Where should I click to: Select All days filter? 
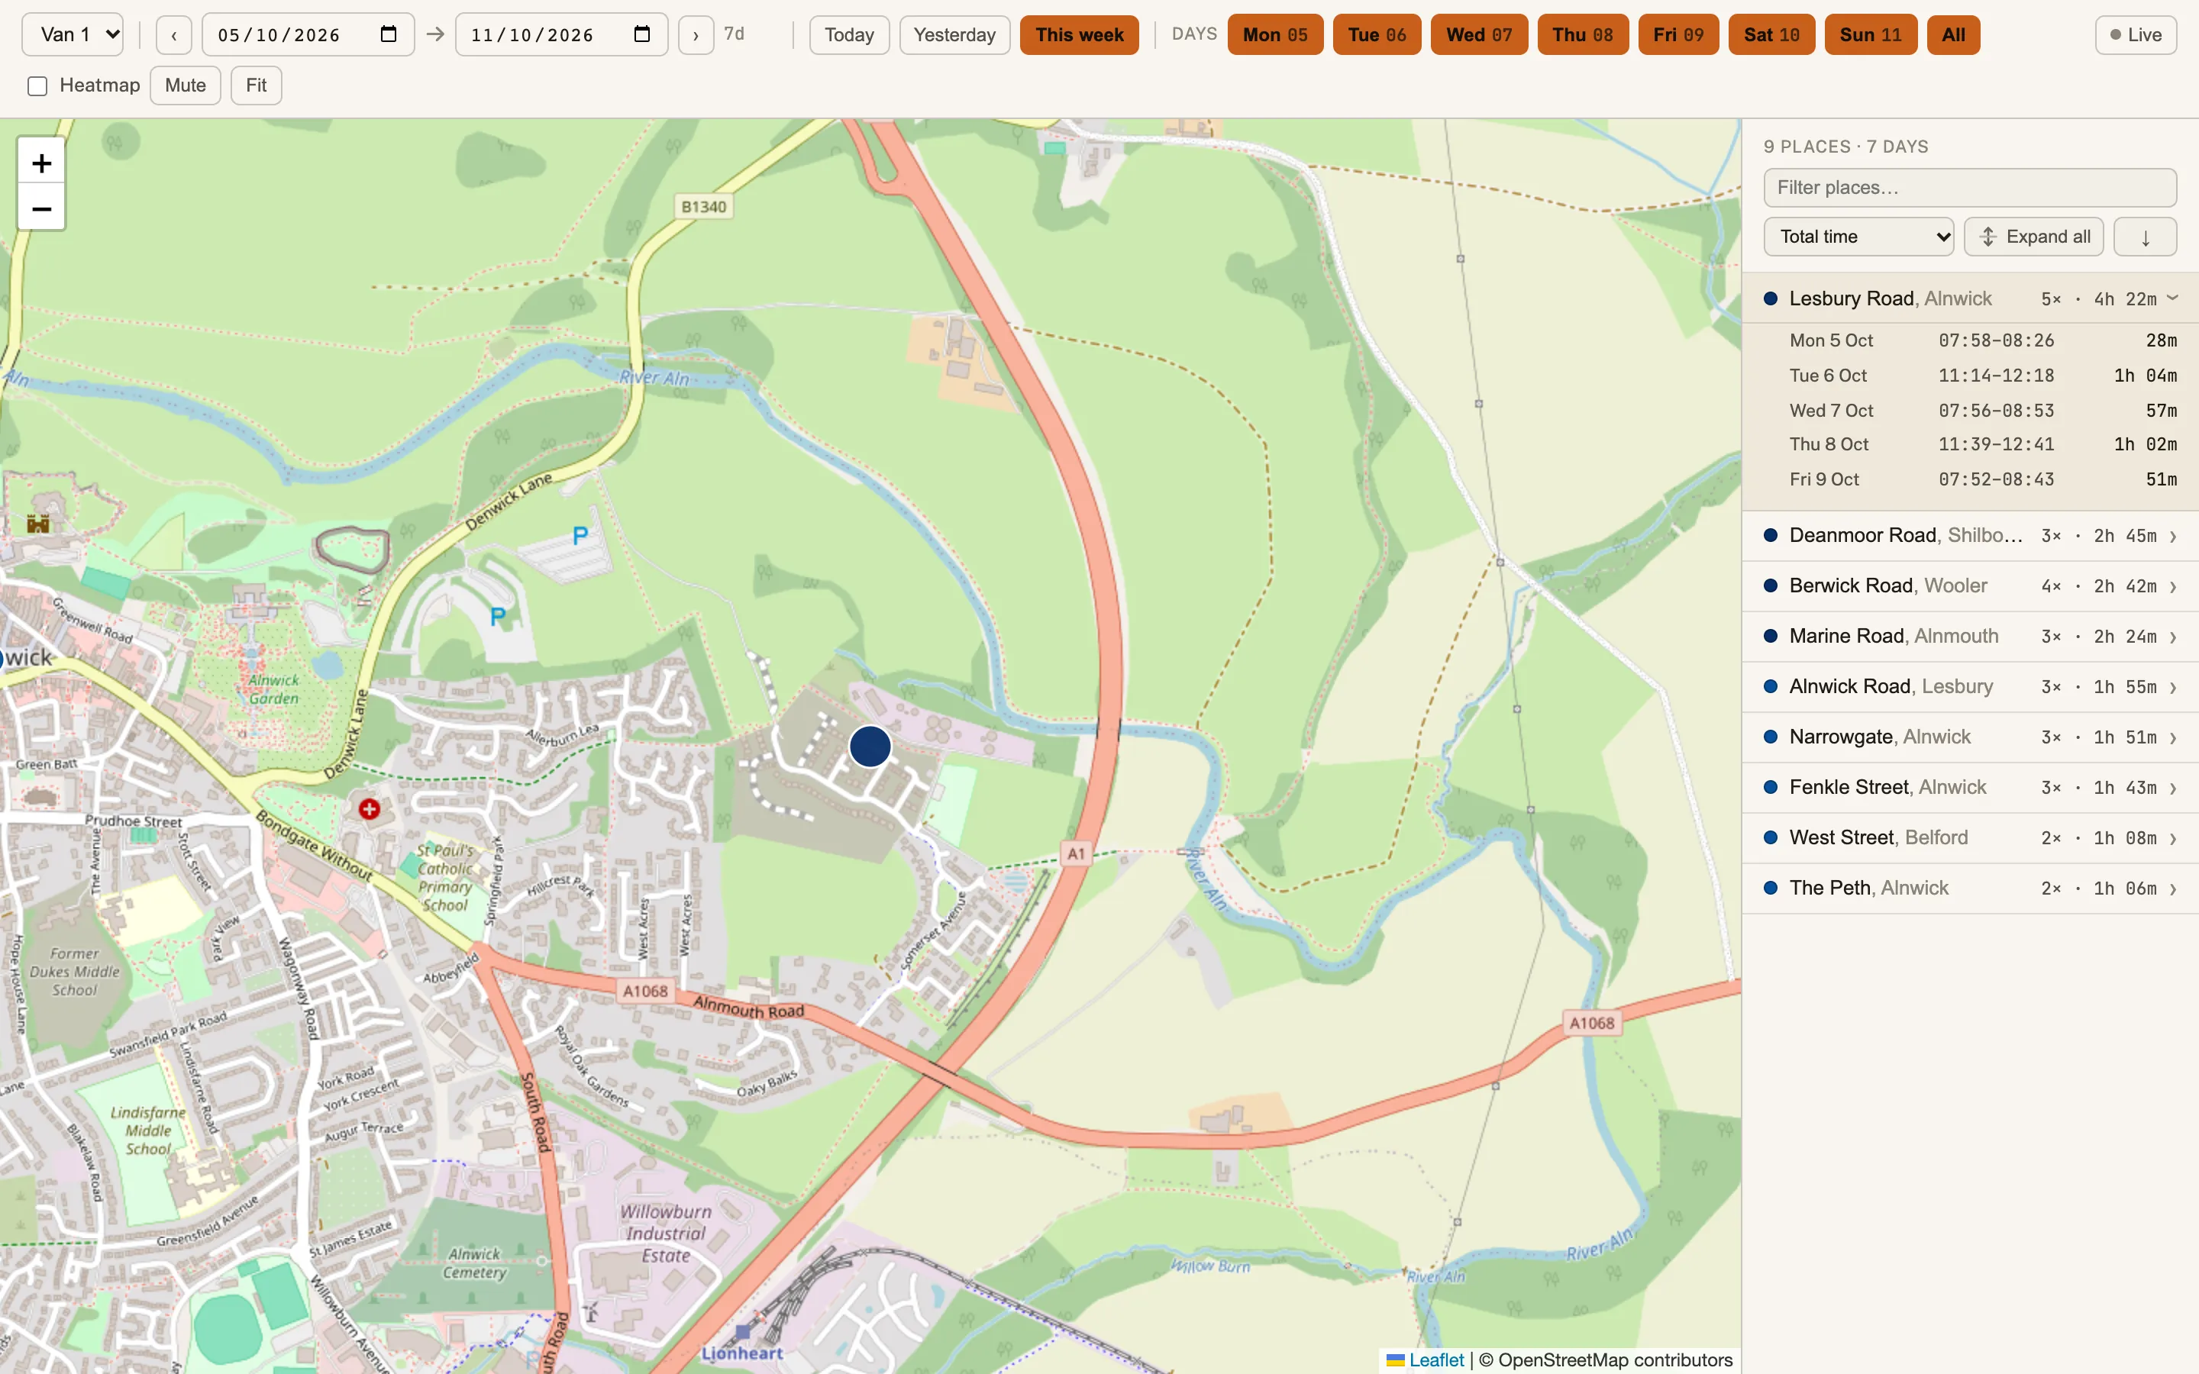[x=1952, y=35]
